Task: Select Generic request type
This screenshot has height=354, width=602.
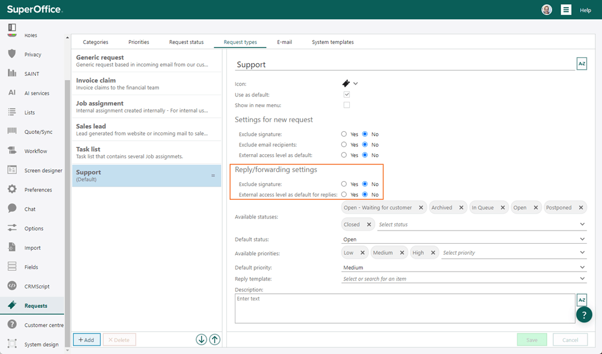Action: pyautogui.click(x=147, y=61)
